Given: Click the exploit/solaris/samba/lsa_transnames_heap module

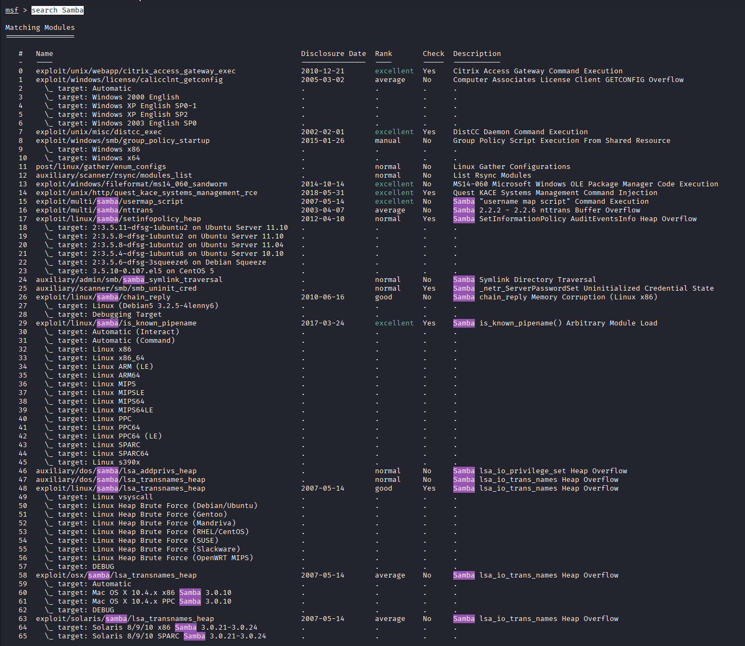Looking at the screenshot, I should [x=124, y=619].
